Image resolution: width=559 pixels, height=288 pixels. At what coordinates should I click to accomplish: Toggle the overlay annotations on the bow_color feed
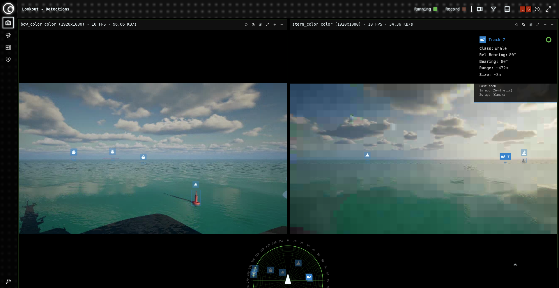tap(260, 24)
